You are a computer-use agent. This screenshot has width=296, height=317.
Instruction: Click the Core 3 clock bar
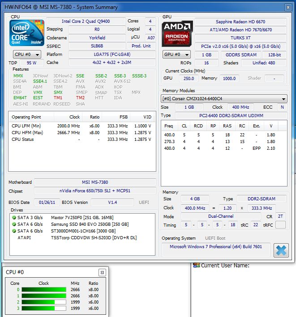(x=44, y=309)
